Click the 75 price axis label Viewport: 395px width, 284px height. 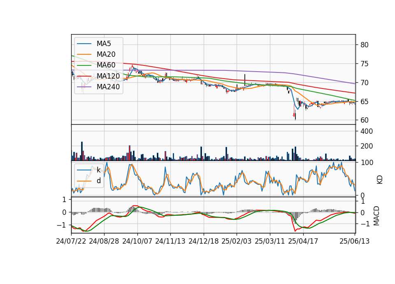pyautogui.click(x=365, y=64)
